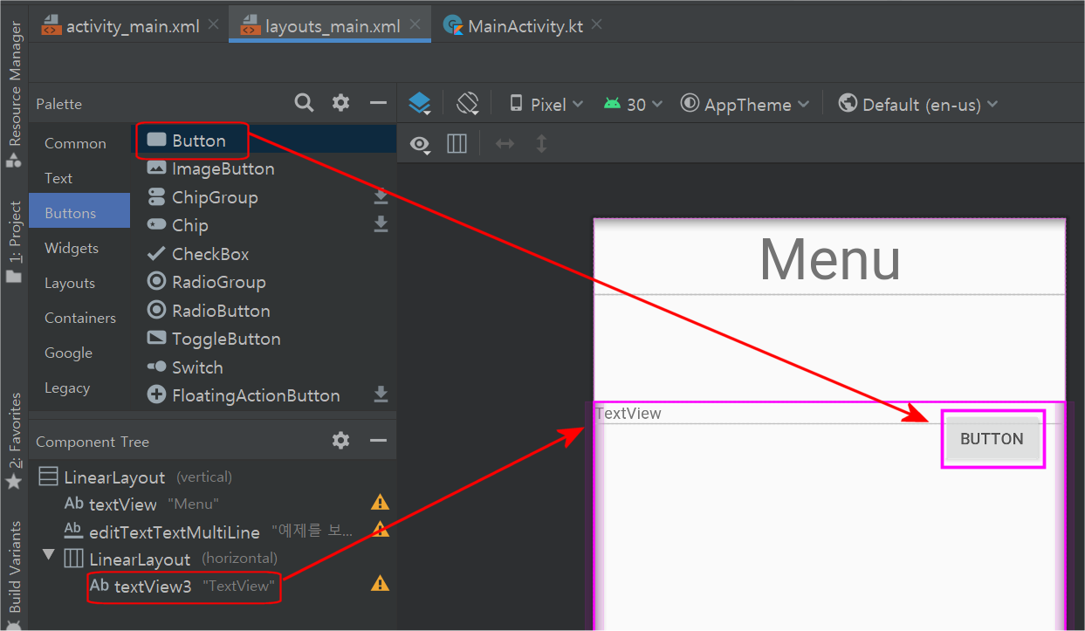Close the layouts_main.xml tab
The width and height of the screenshot is (1085, 631).
point(414,25)
